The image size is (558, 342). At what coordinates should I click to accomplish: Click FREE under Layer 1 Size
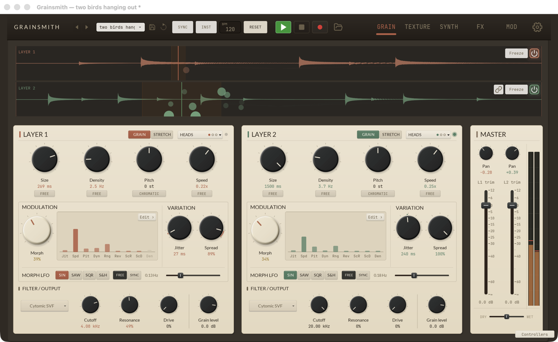click(x=45, y=194)
